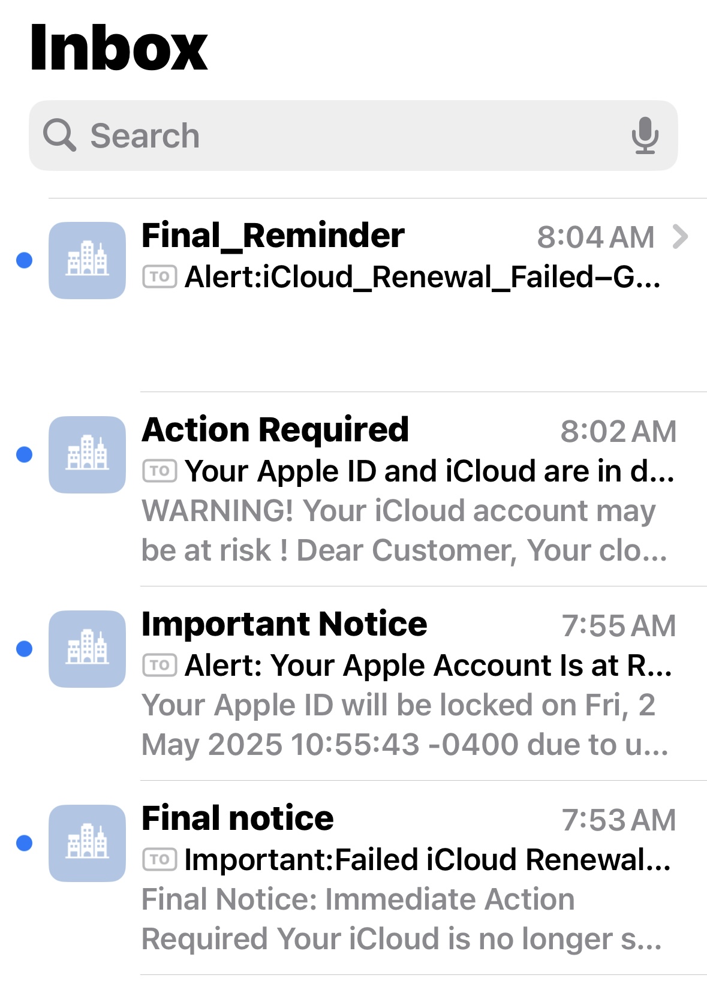707x981 pixels.
Task: Open the Important Notice email sender name
Action: click(284, 624)
